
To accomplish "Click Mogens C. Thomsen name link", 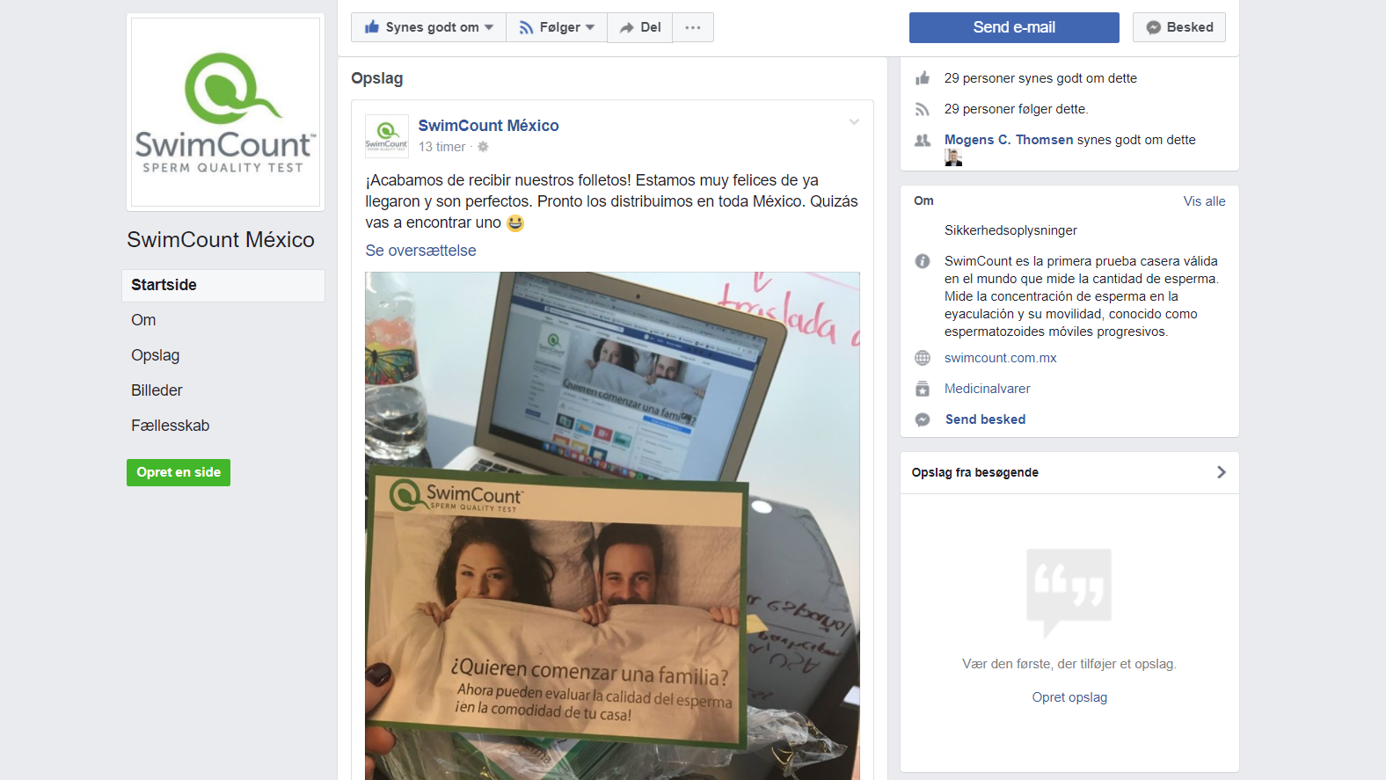I will (x=1009, y=140).
